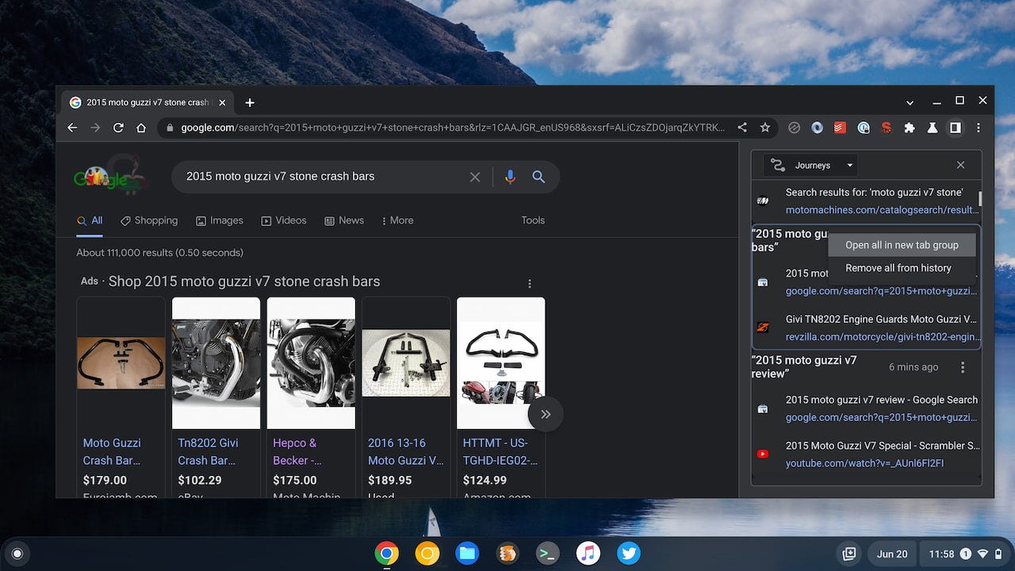Launch Chrome from the shelf
The height and width of the screenshot is (571, 1015).
tap(387, 554)
